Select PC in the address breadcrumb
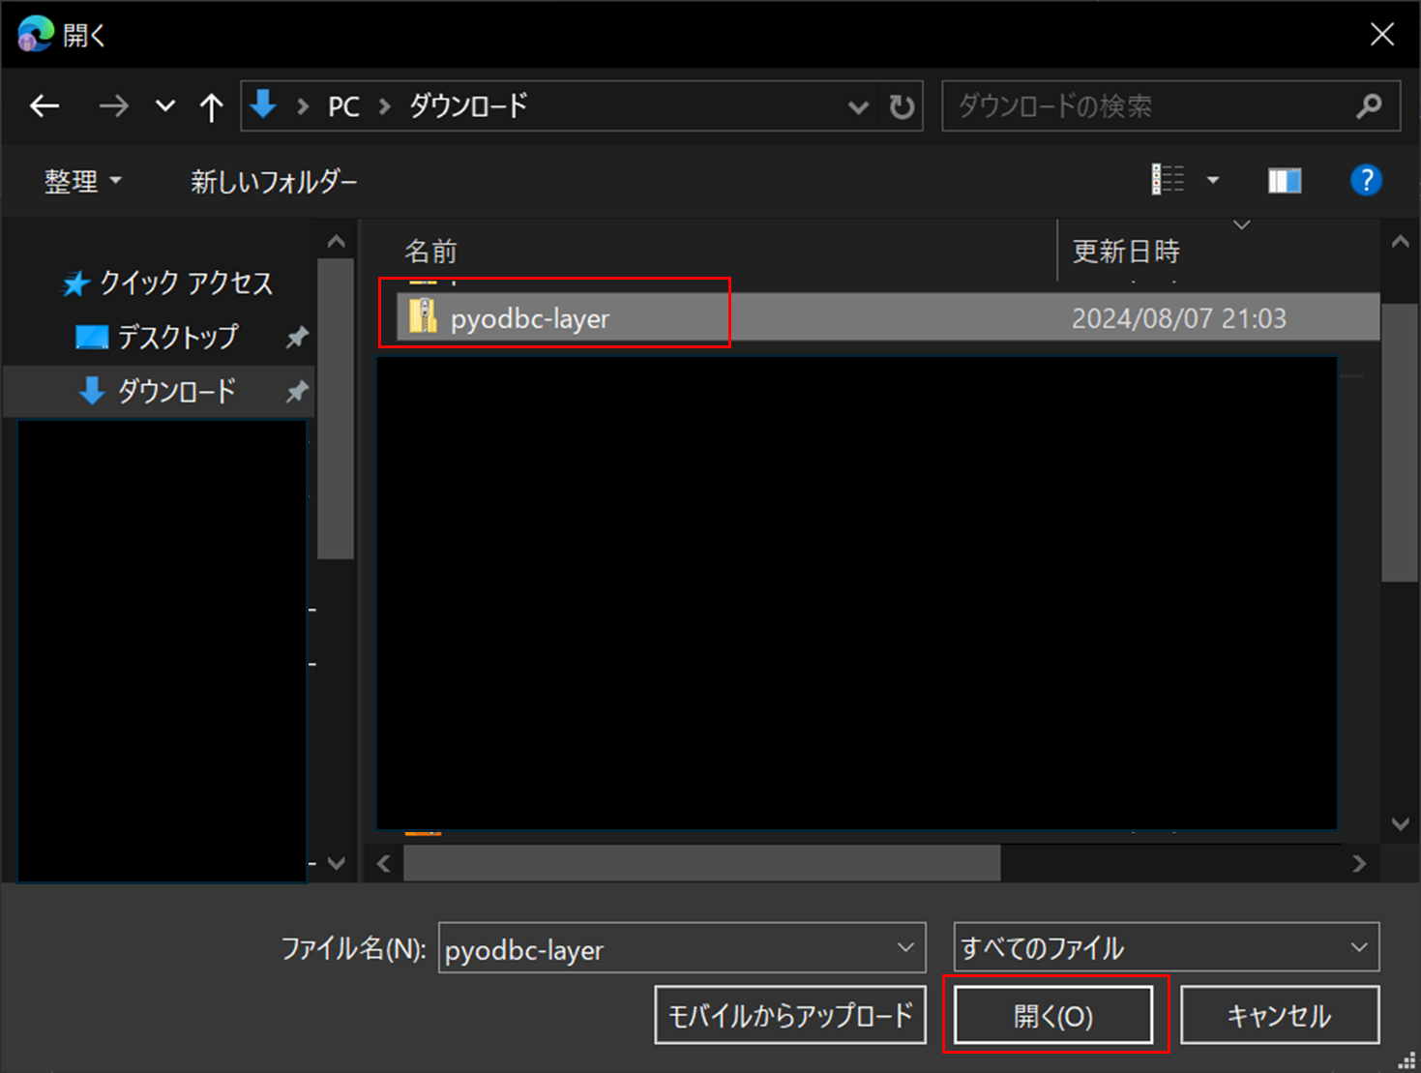 coord(343,106)
